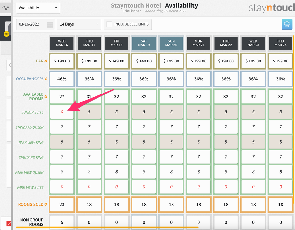Click the vertical scrollbar at right edge
This screenshot has height=230, width=295.
[x=293, y=119]
